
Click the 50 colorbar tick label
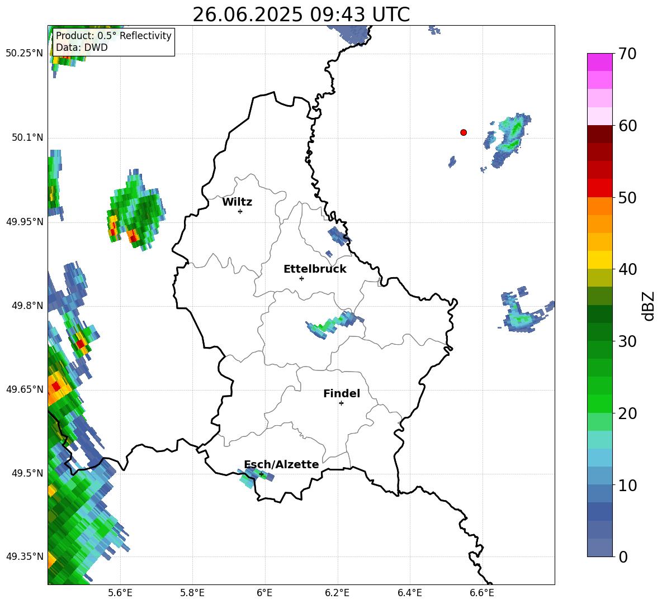(627, 198)
